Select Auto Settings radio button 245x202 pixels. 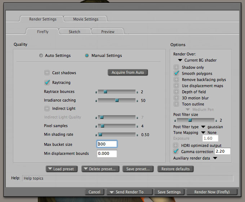click(41, 55)
